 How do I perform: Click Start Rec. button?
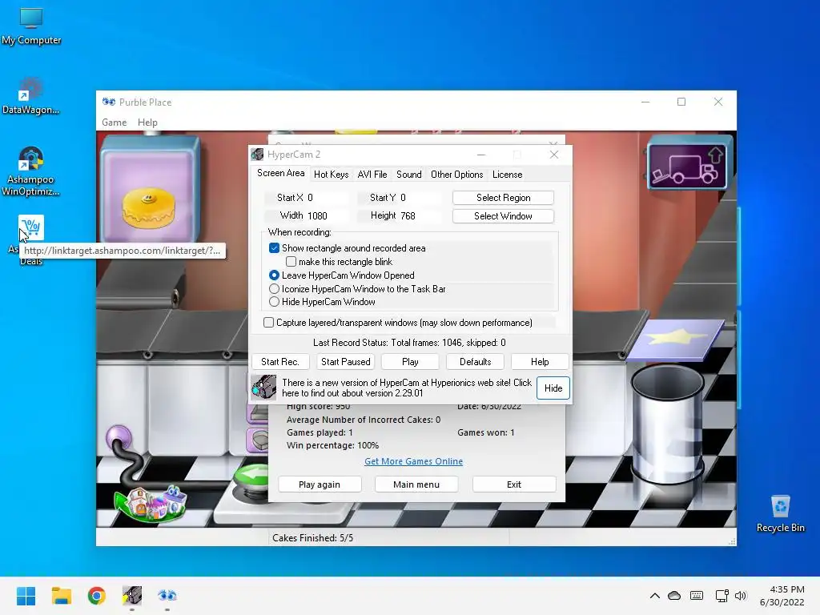280,362
